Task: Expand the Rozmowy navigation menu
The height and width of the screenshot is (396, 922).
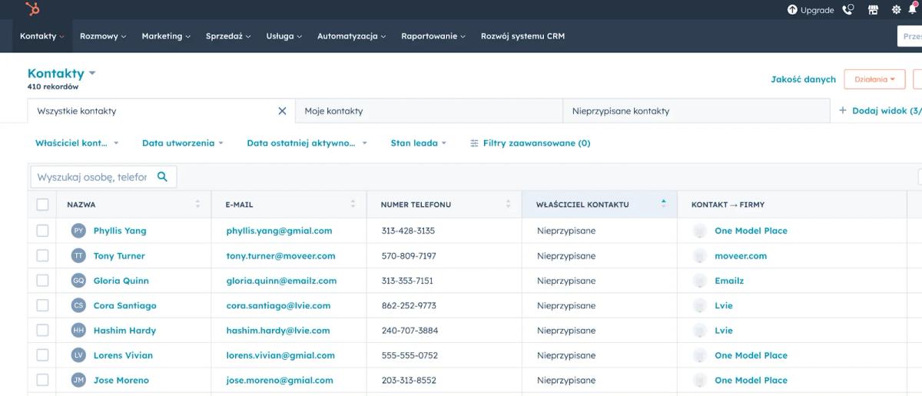Action: click(x=103, y=36)
